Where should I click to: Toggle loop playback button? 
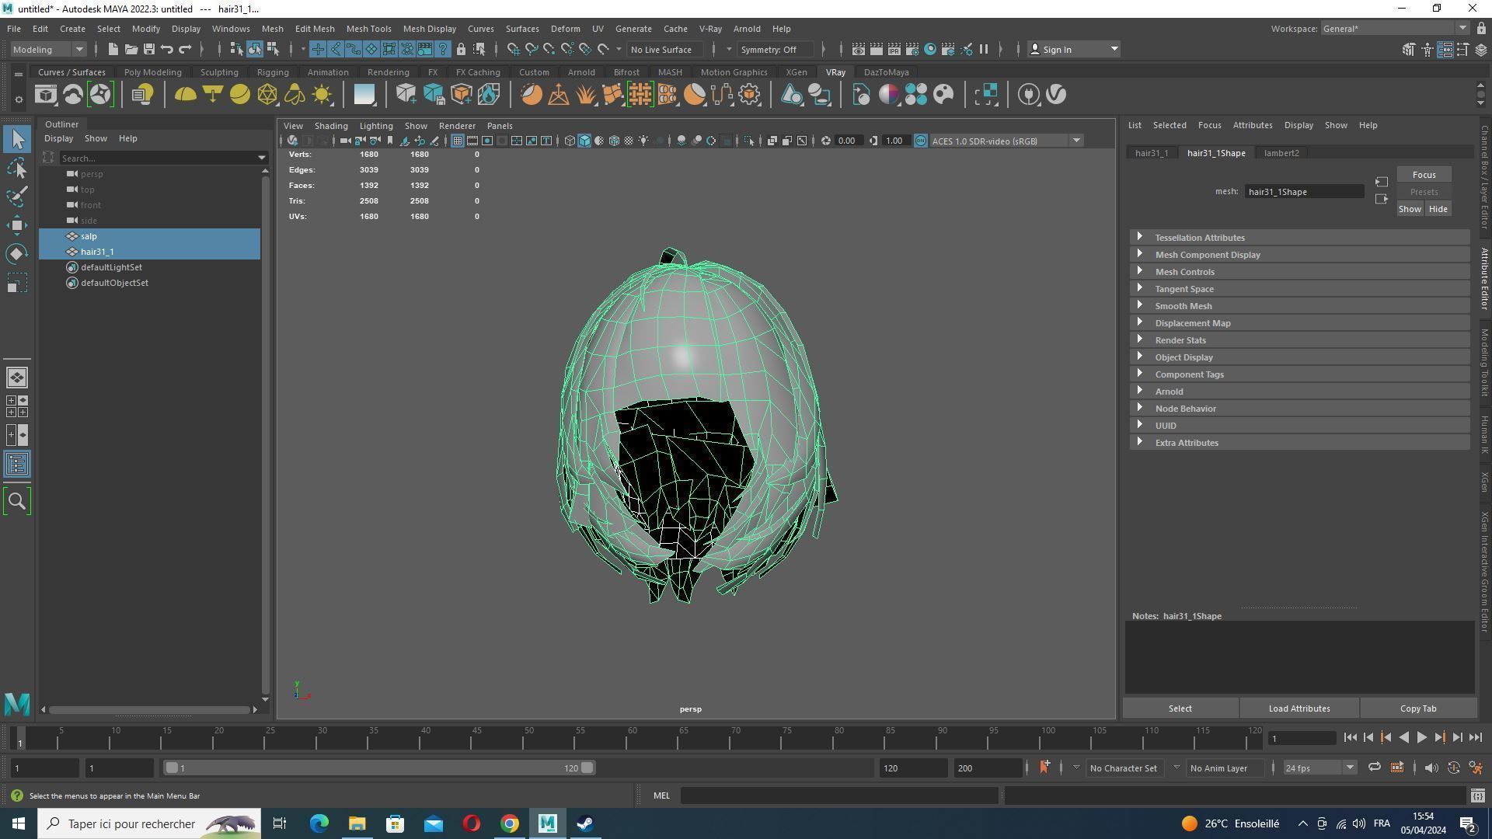1375,768
